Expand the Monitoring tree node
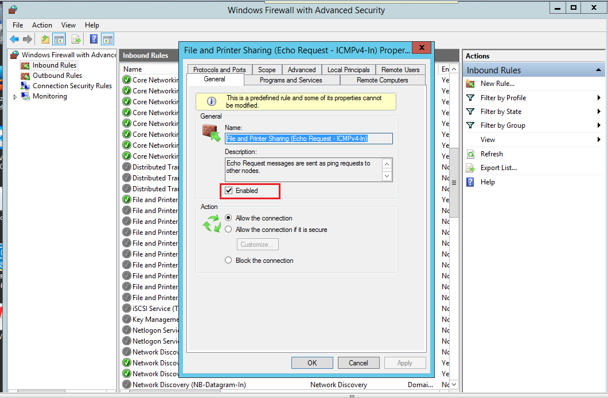Image resolution: width=608 pixels, height=398 pixels. tap(15, 97)
